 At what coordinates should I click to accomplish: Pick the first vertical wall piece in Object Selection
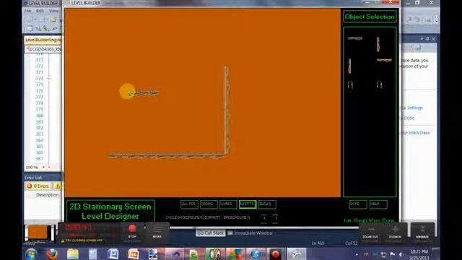[378, 44]
